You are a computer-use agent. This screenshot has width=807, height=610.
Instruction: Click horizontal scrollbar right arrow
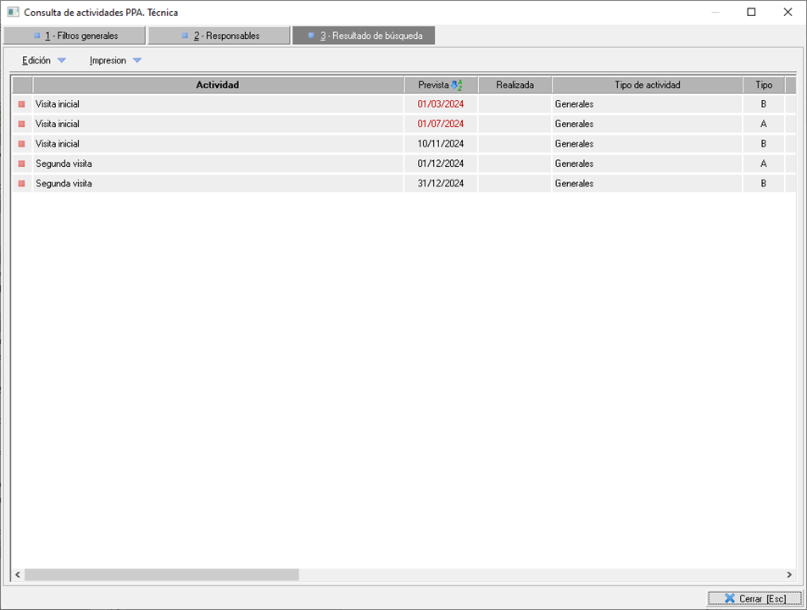[x=789, y=574]
